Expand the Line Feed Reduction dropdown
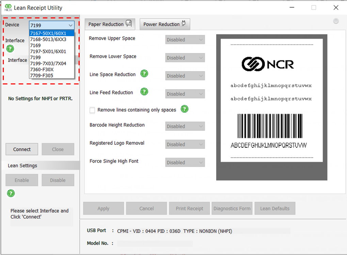The height and width of the screenshot is (255, 347). pyautogui.click(x=185, y=94)
